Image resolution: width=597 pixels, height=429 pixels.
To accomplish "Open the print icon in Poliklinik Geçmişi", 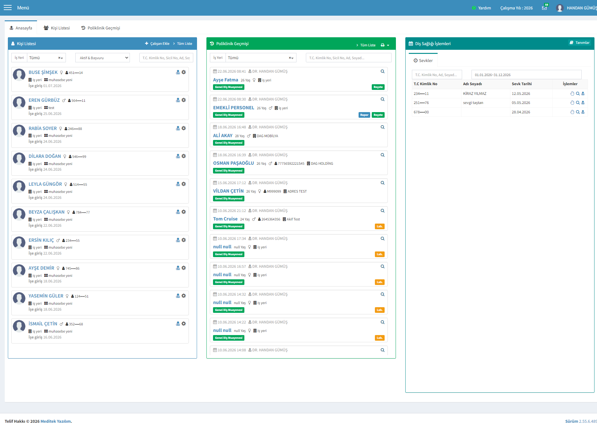I will 383,45.
